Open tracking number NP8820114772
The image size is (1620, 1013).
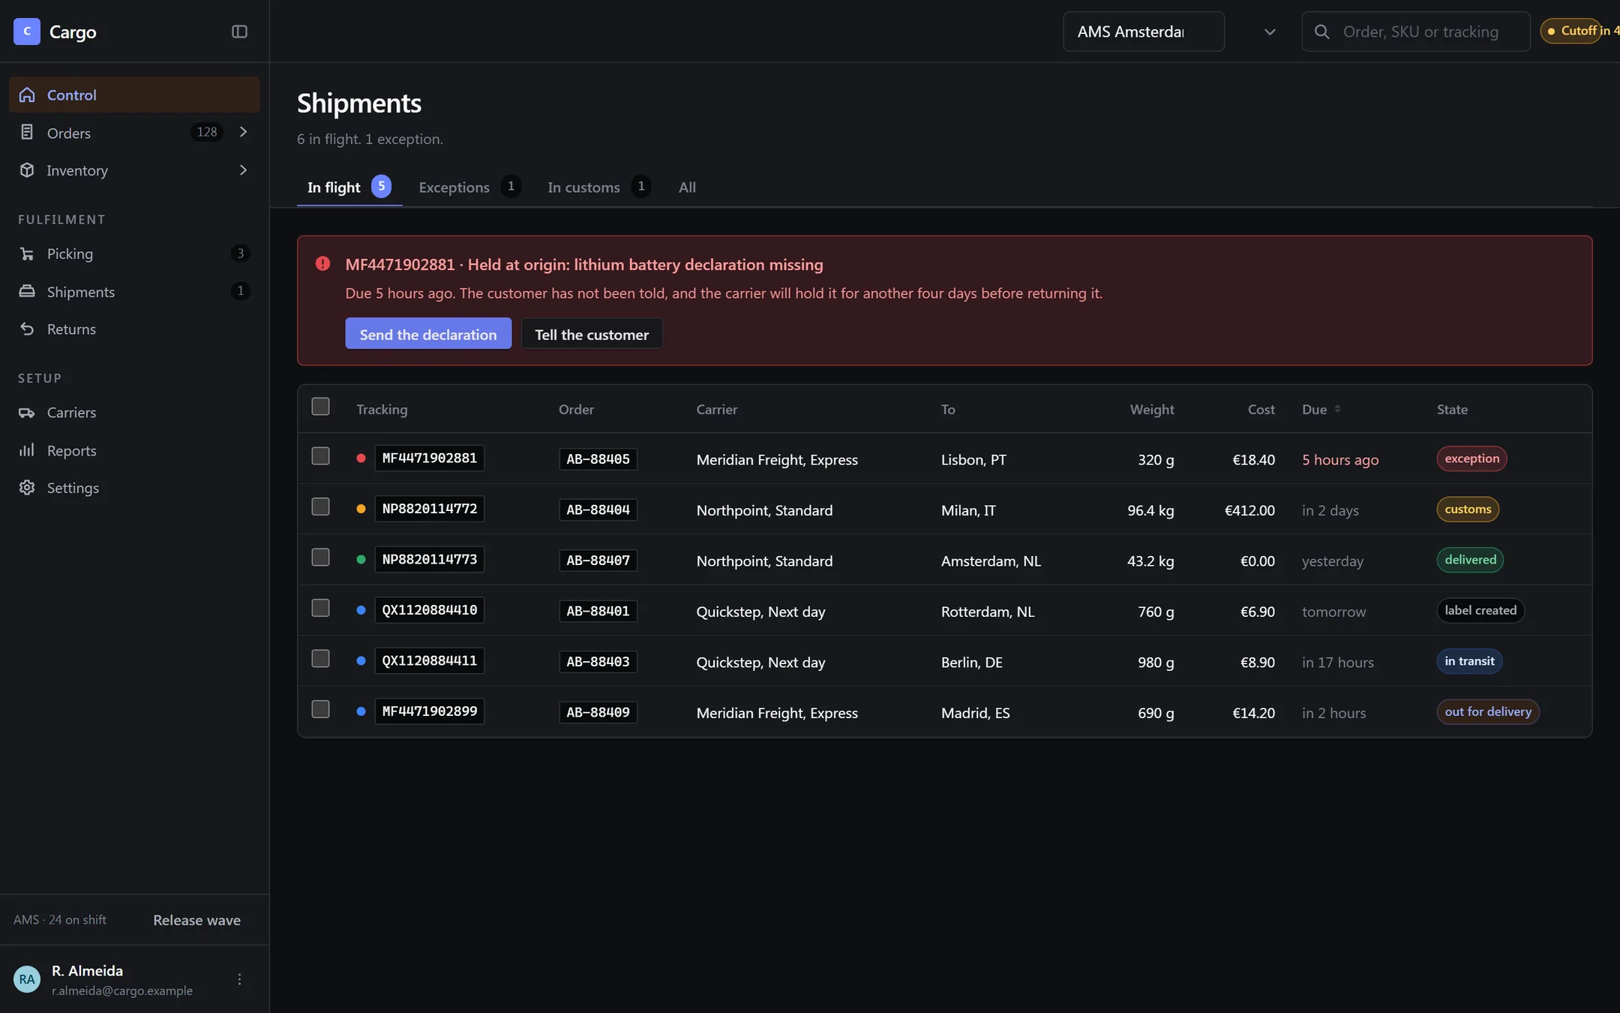tap(430, 509)
